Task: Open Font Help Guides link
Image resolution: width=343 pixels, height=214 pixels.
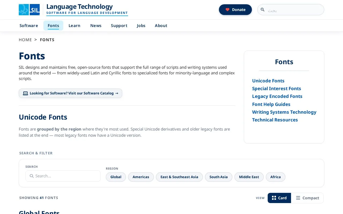Action: point(271,104)
